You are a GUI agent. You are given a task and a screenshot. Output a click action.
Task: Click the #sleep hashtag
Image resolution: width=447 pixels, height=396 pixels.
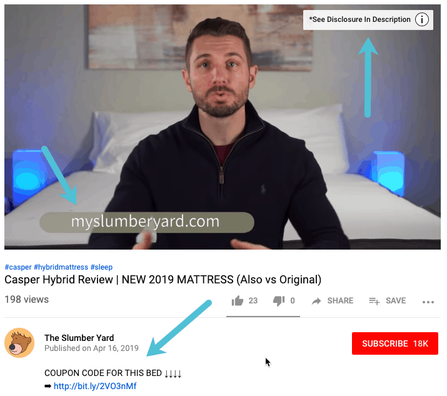[x=101, y=267]
